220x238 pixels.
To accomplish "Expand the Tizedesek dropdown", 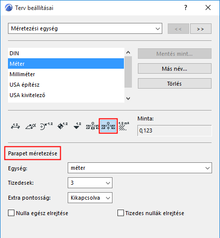I will click(90, 183).
